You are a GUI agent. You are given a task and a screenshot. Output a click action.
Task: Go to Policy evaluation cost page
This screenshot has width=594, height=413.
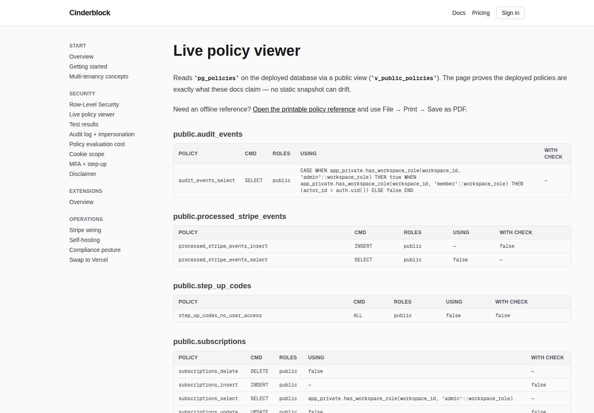point(97,144)
